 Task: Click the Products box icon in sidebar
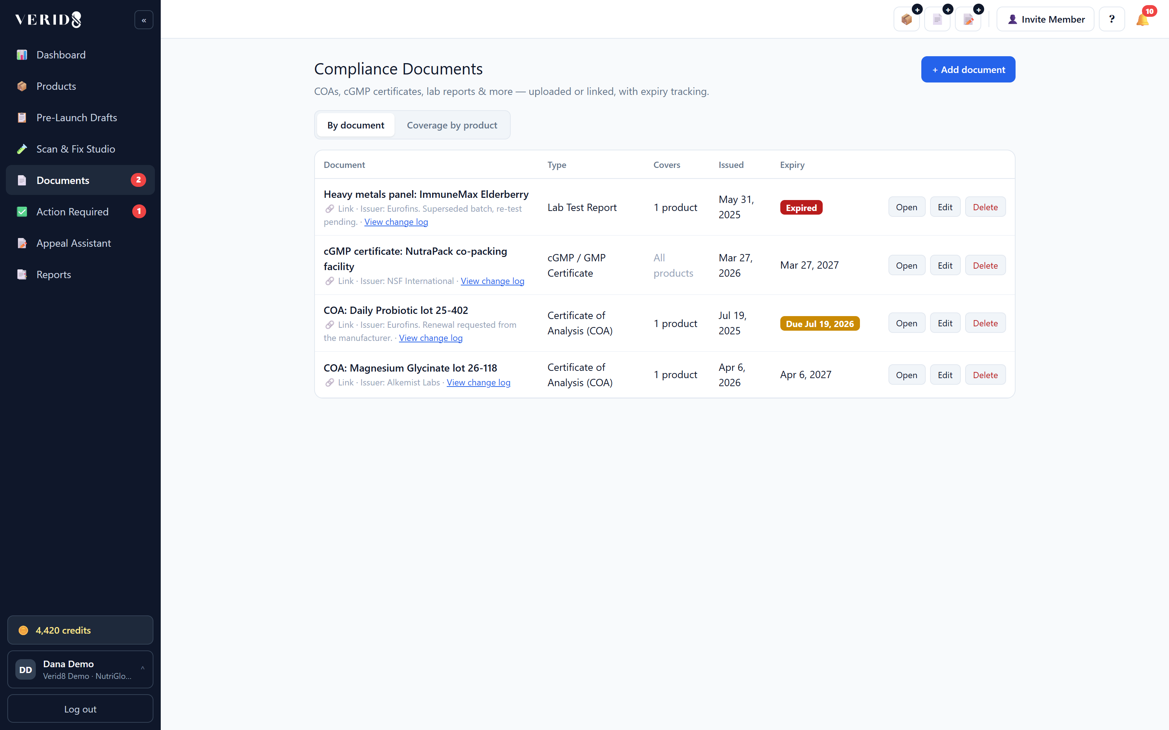tap(22, 86)
